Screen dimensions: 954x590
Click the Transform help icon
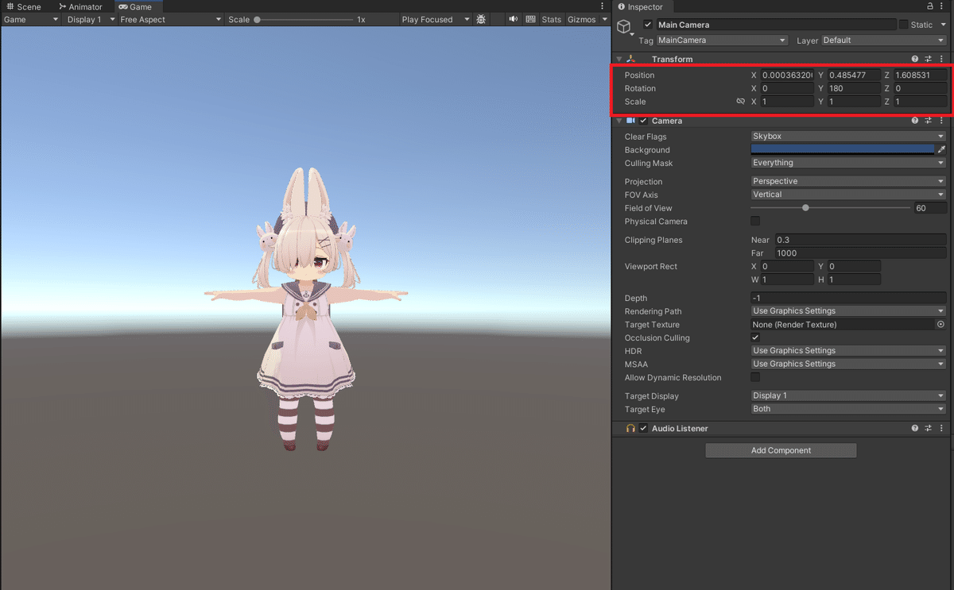click(x=914, y=58)
